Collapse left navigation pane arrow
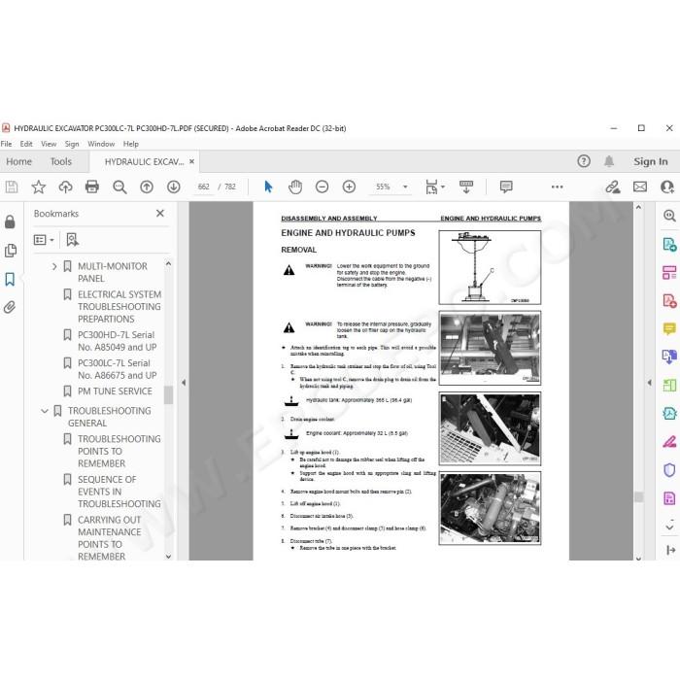Viewport: 680px width, 680px height. [x=184, y=383]
